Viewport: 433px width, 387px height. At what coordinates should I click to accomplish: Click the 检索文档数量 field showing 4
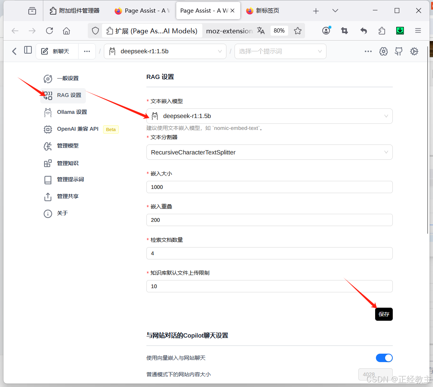[269, 253]
